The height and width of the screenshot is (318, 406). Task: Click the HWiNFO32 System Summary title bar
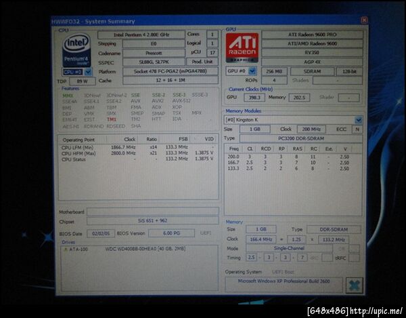click(x=206, y=21)
